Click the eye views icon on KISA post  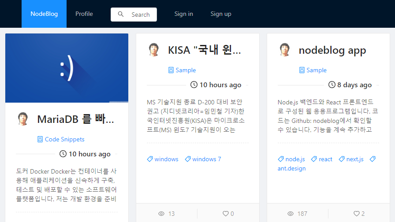coord(161,214)
